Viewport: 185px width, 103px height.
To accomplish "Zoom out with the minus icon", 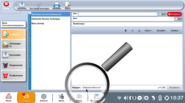I will click(x=139, y=98).
